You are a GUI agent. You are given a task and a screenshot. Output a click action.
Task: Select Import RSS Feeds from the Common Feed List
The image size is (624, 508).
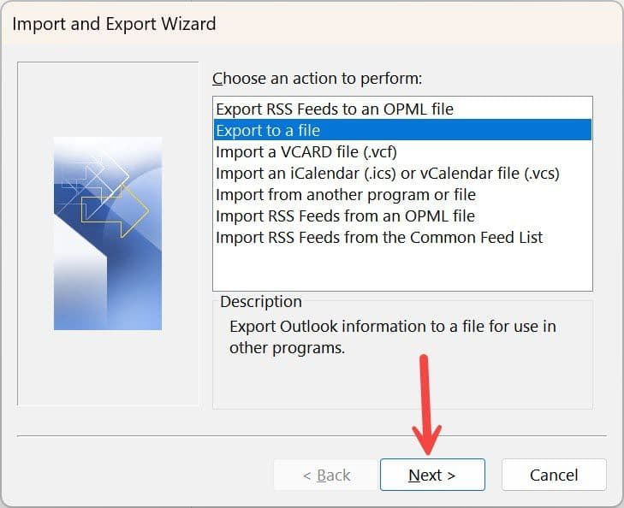click(379, 237)
